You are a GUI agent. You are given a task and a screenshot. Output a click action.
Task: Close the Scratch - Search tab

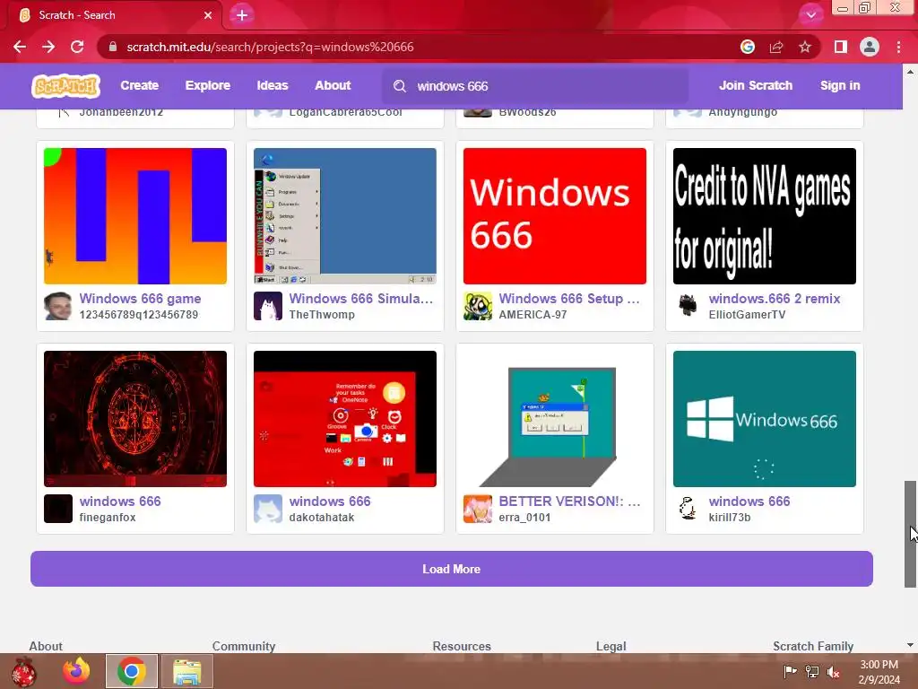208,15
